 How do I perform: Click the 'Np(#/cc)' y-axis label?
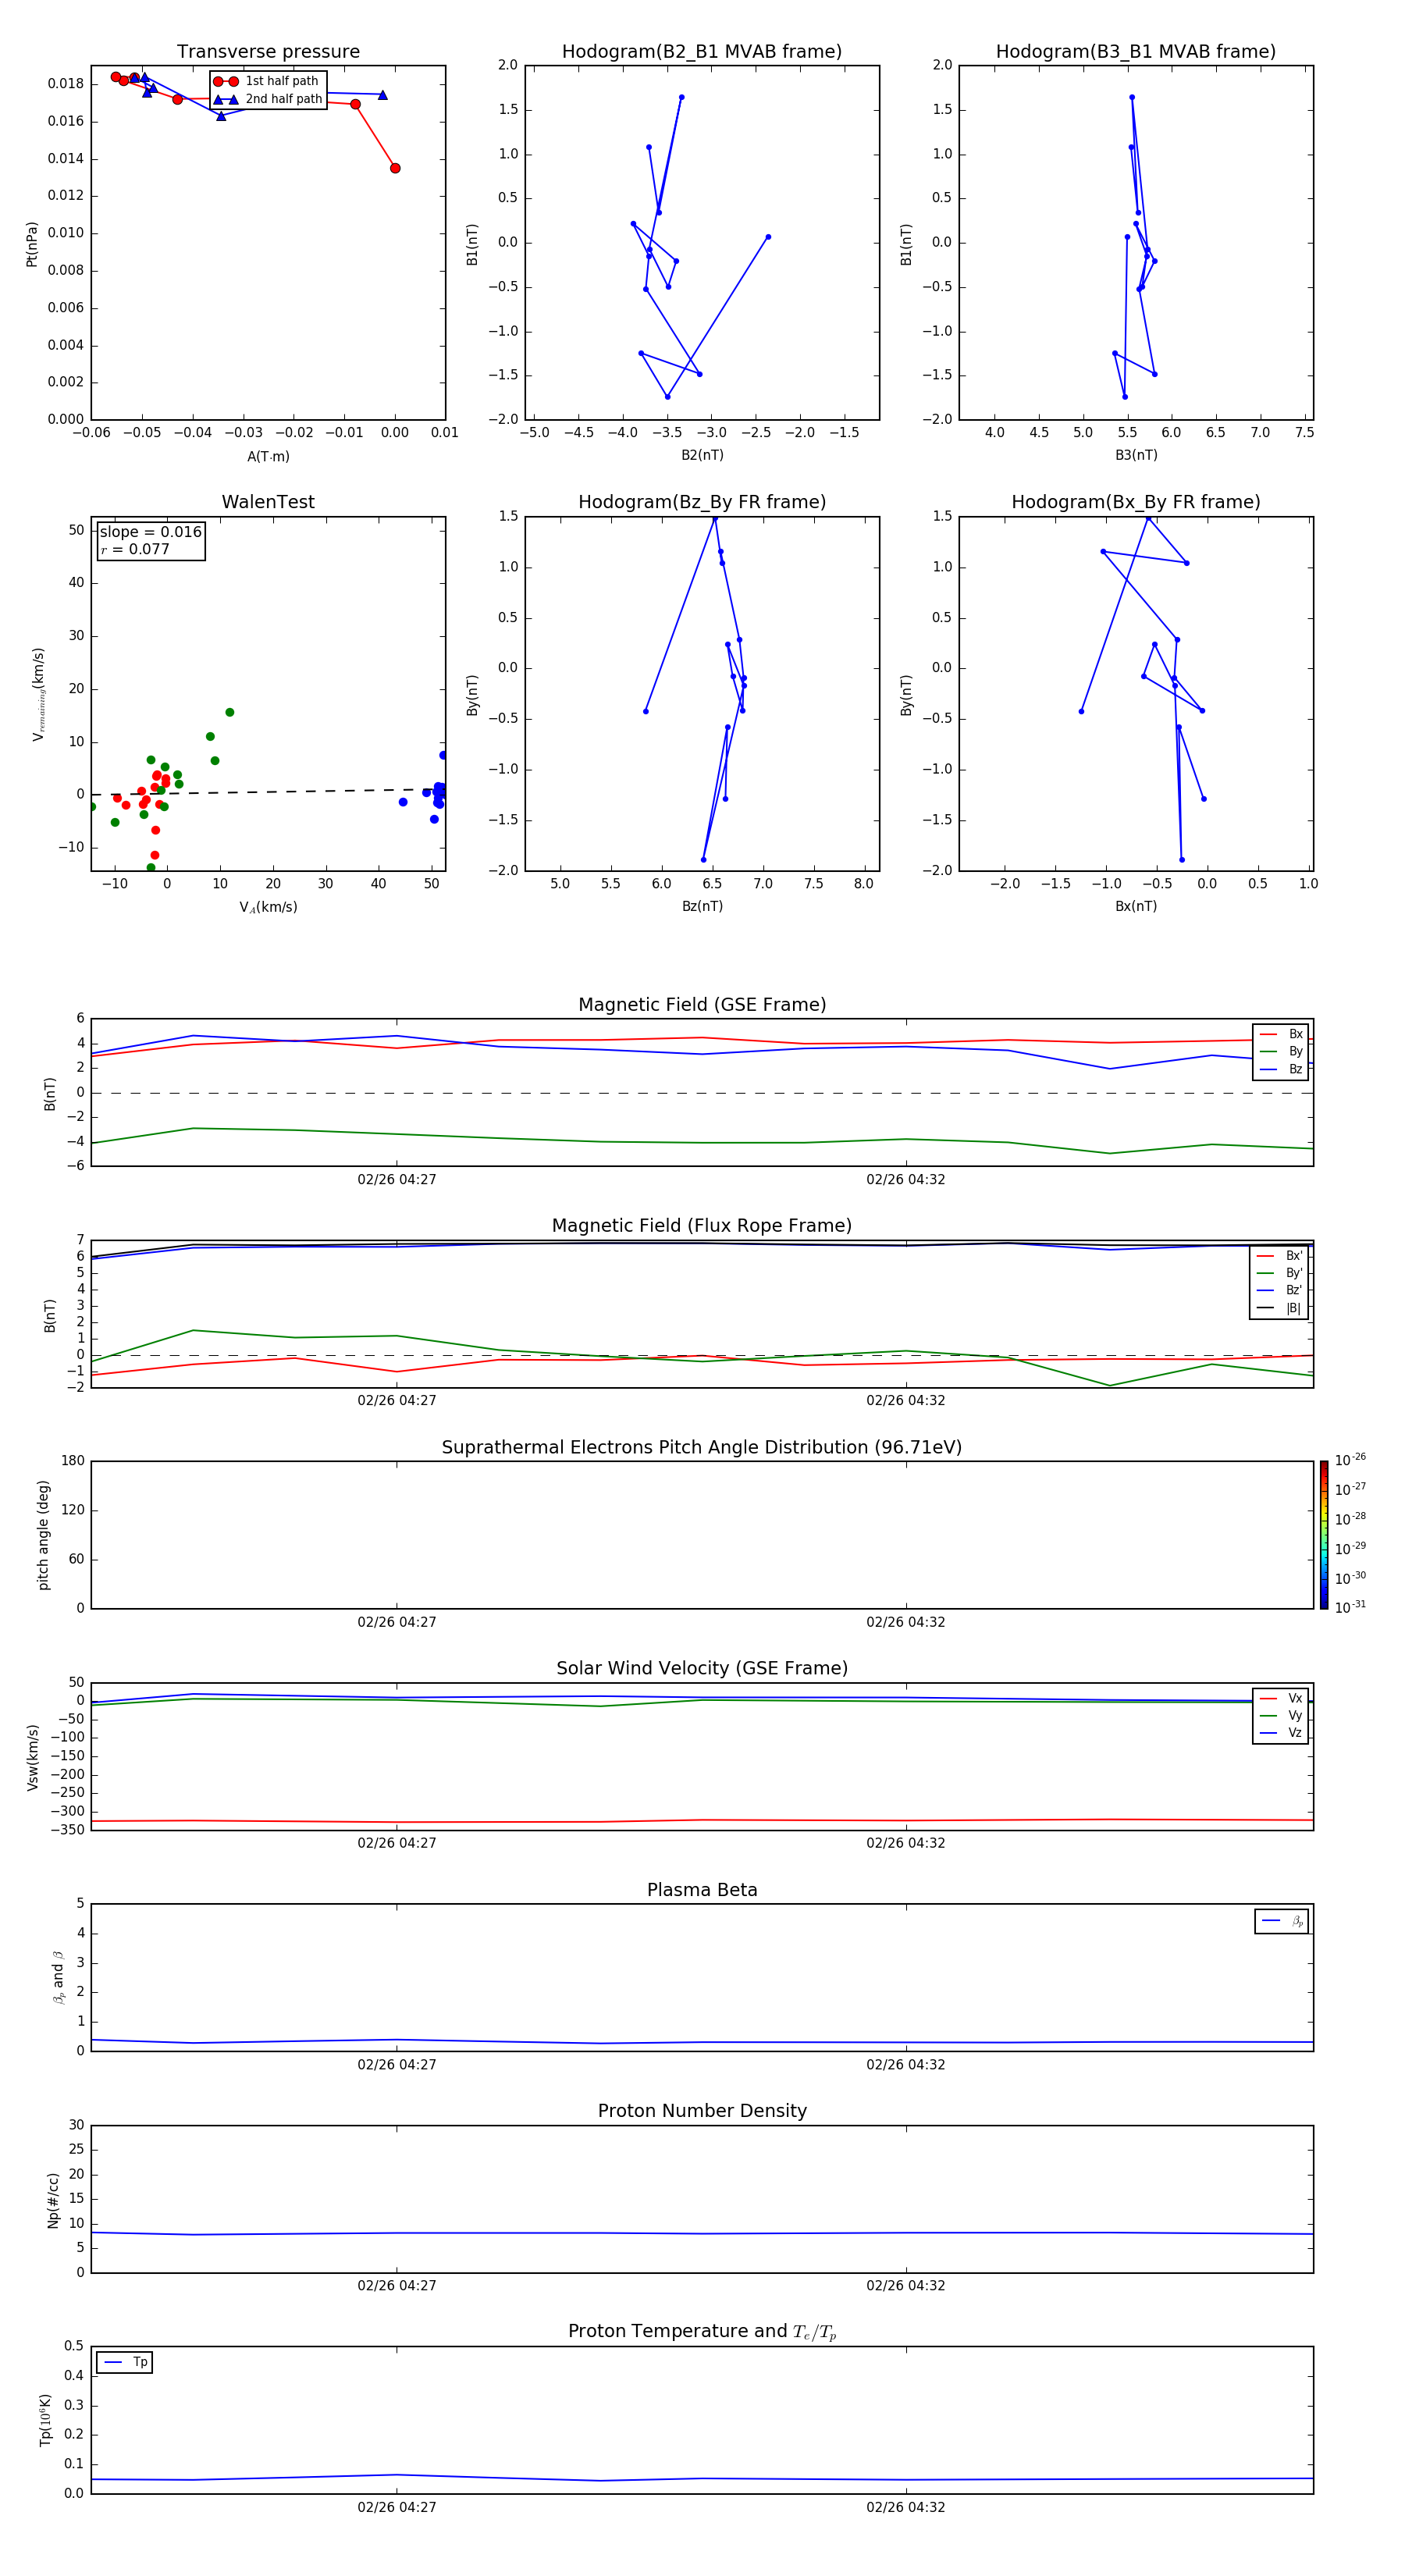pos(53,2200)
